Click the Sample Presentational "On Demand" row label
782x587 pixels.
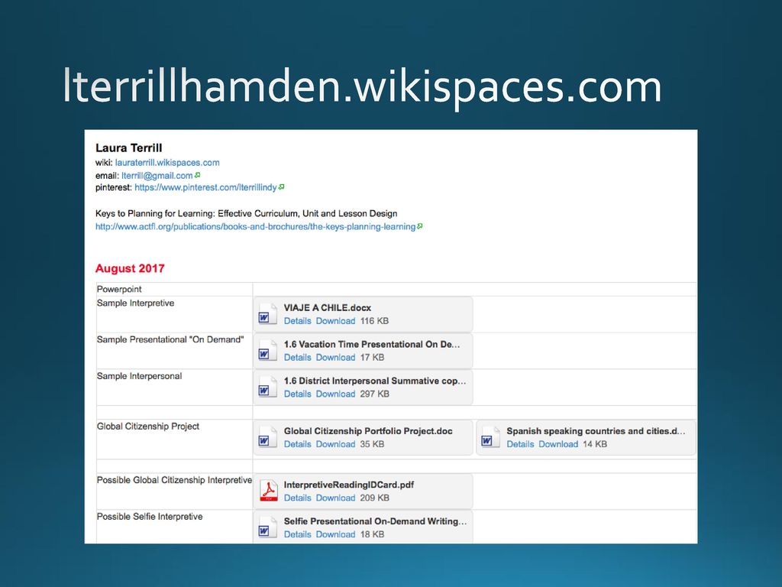[x=170, y=340]
